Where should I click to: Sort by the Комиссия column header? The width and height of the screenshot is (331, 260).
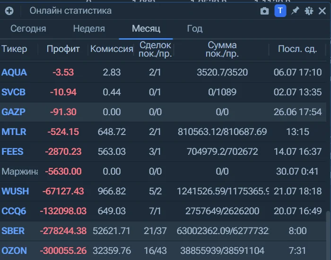[112, 49]
